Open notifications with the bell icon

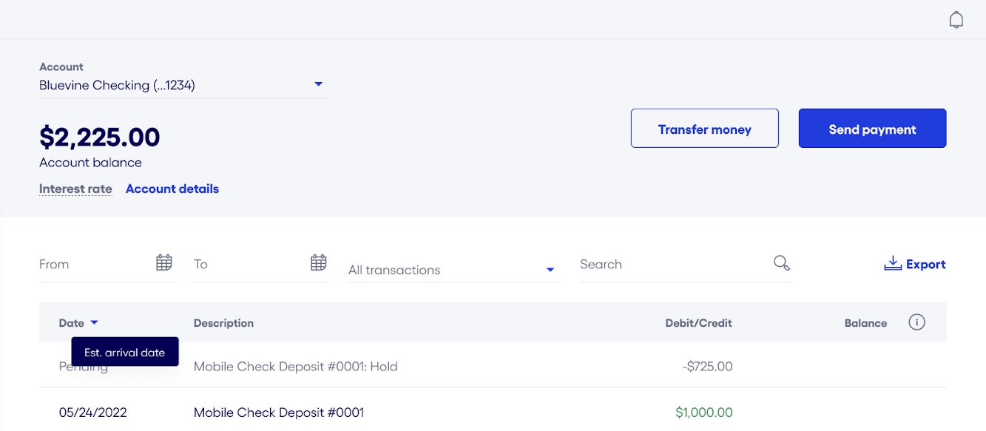click(956, 18)
